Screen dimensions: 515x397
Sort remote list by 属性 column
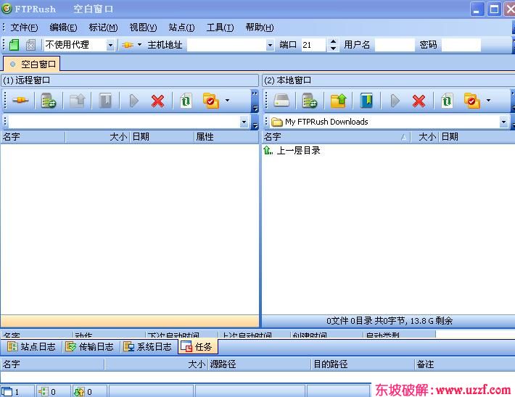click(x=226, y=137)
